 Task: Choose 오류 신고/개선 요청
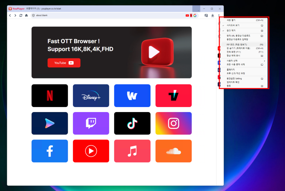pyautogui.click(x=244, y=73)
